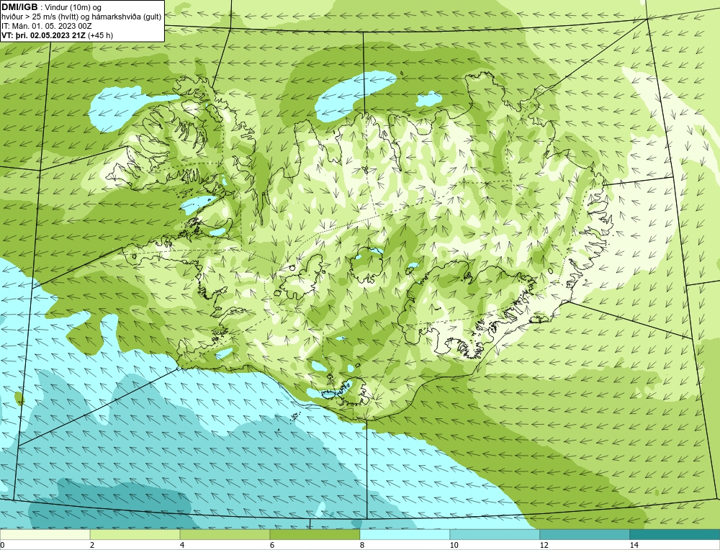Click the scale label 4

click(x=182, y=545)
